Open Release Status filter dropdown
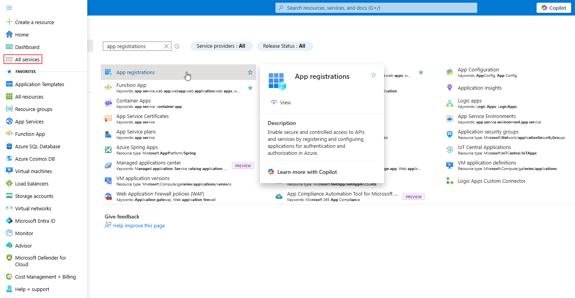Image resolution: width=575 pixels, height=298 pixels. (x=284, y=46)
